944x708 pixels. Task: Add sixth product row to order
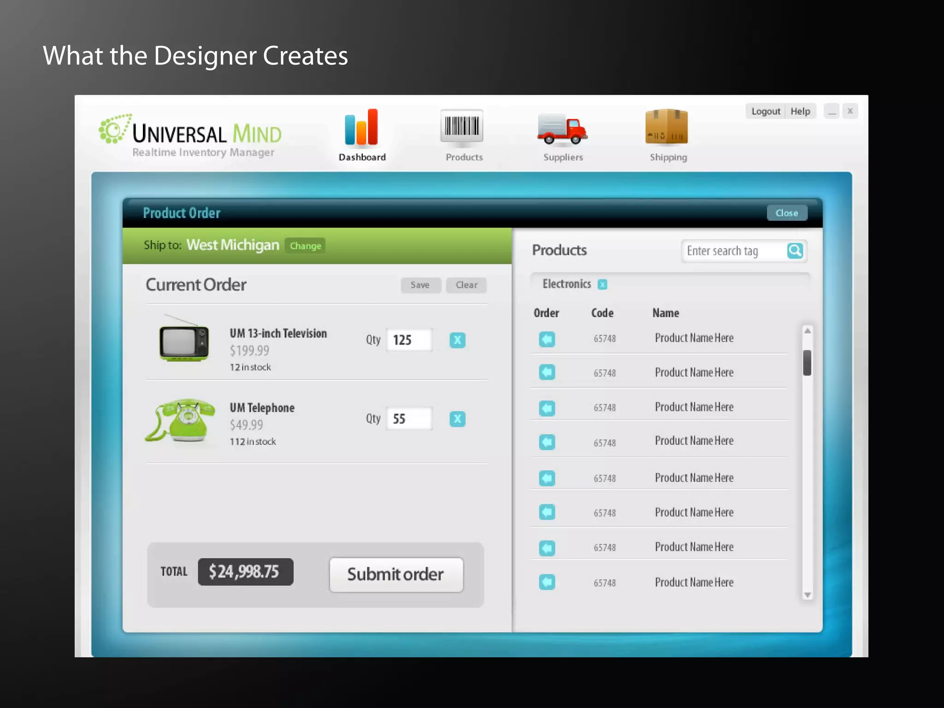click(547, 512)
